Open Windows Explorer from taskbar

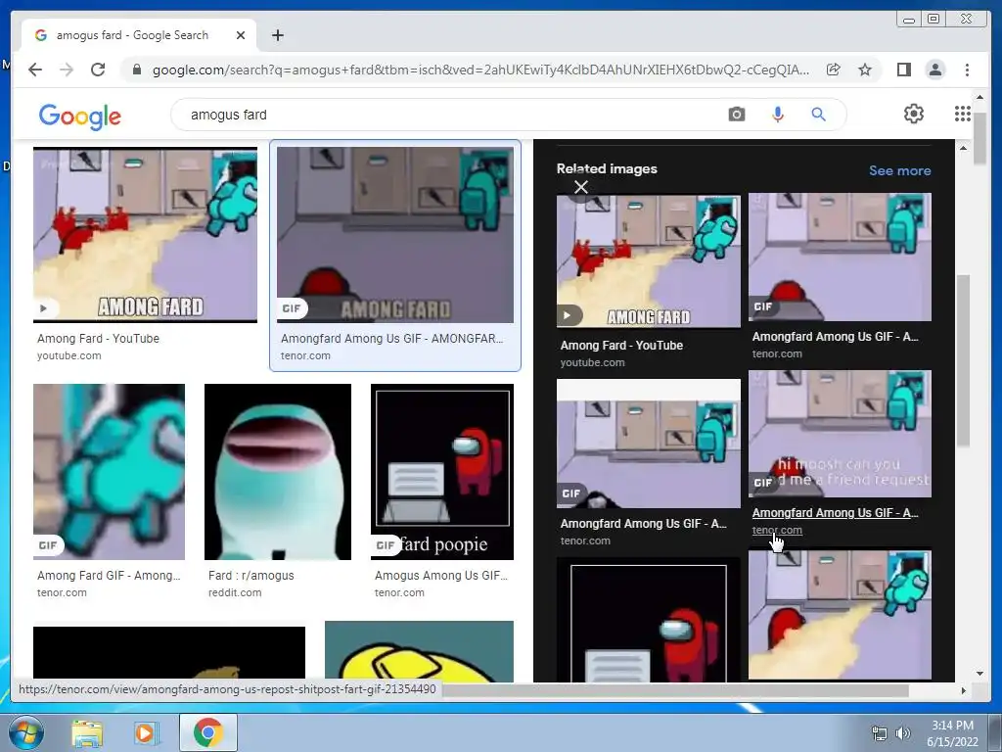click(x=87, y=733)
